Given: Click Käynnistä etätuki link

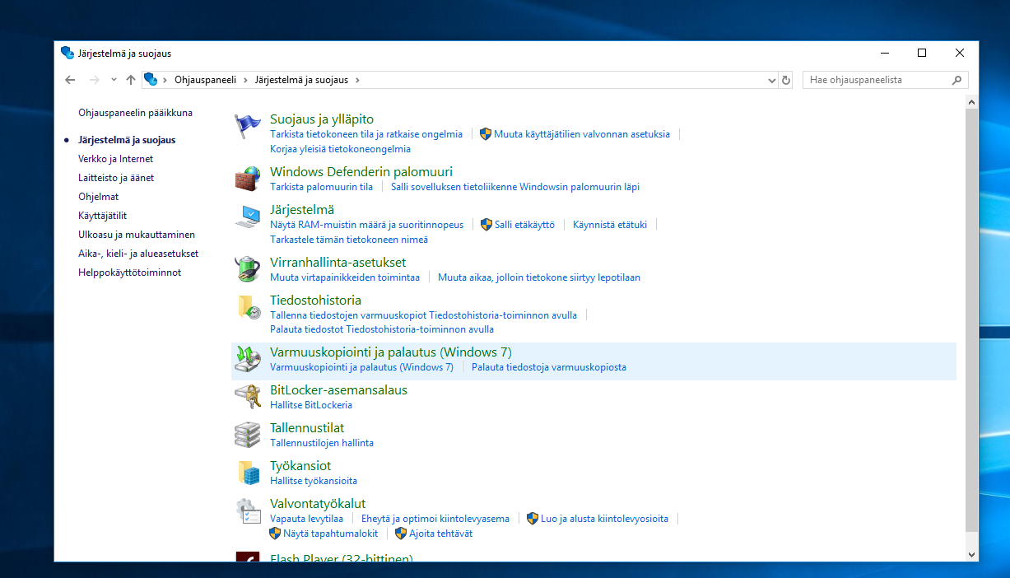Looking at the screenshot, I should click(x=610, y=225).
